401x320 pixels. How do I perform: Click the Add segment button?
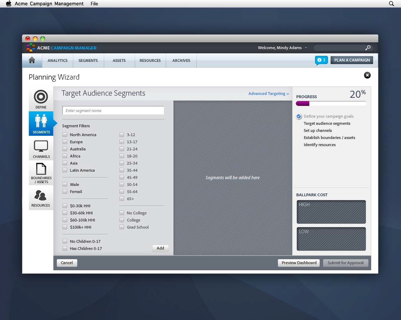pos(160,248)
